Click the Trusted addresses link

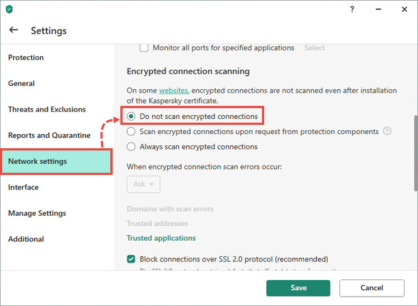tap(157, 224)
